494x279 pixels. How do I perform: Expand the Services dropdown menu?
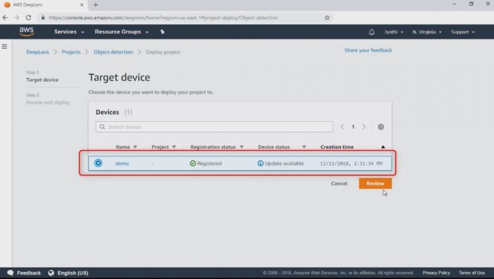click(69, 32)
